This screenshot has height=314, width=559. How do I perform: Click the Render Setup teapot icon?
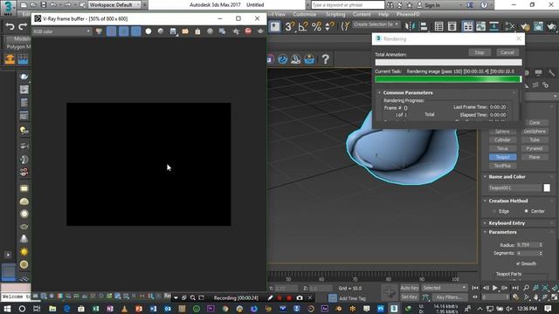pos(525,26)
